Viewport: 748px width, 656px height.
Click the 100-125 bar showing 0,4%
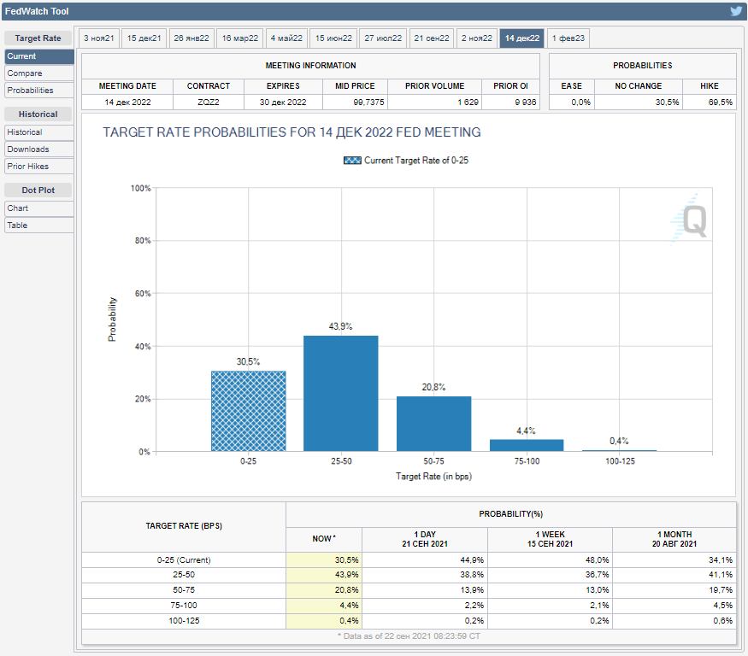tap(619, 450)
